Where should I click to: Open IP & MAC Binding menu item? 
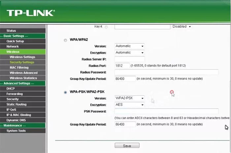click(x=23, y=115)
